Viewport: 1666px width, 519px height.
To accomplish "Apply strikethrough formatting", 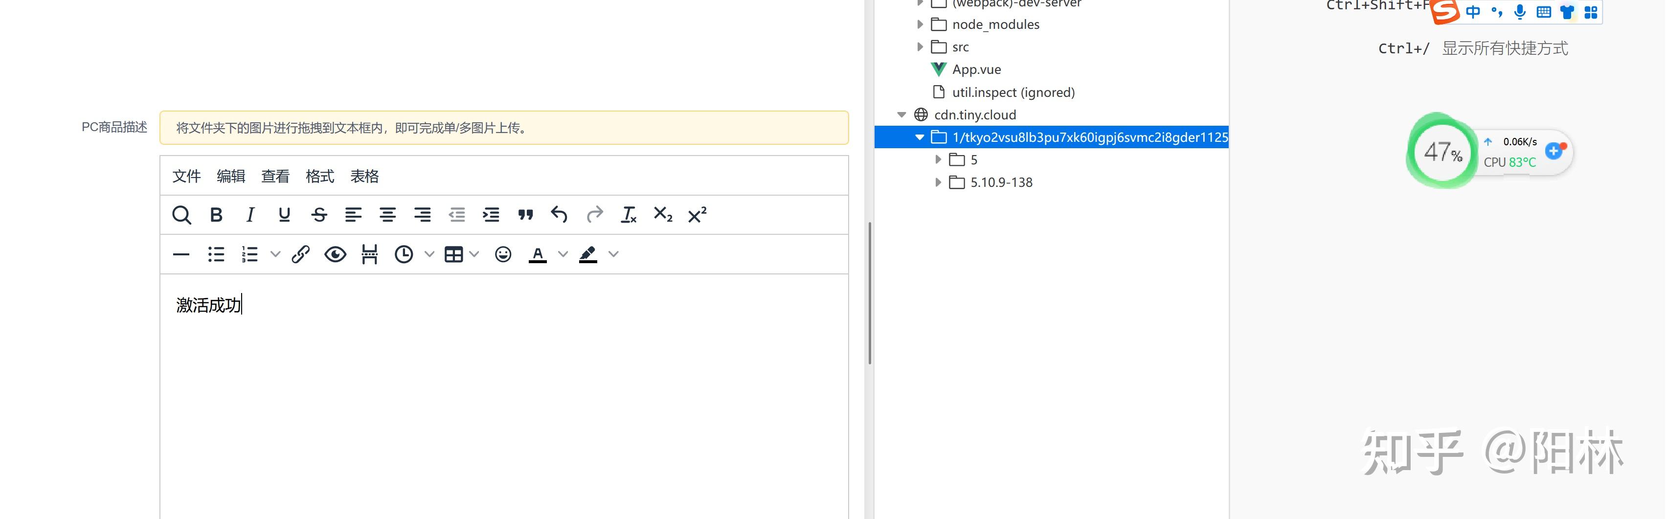I will point(319,215).
